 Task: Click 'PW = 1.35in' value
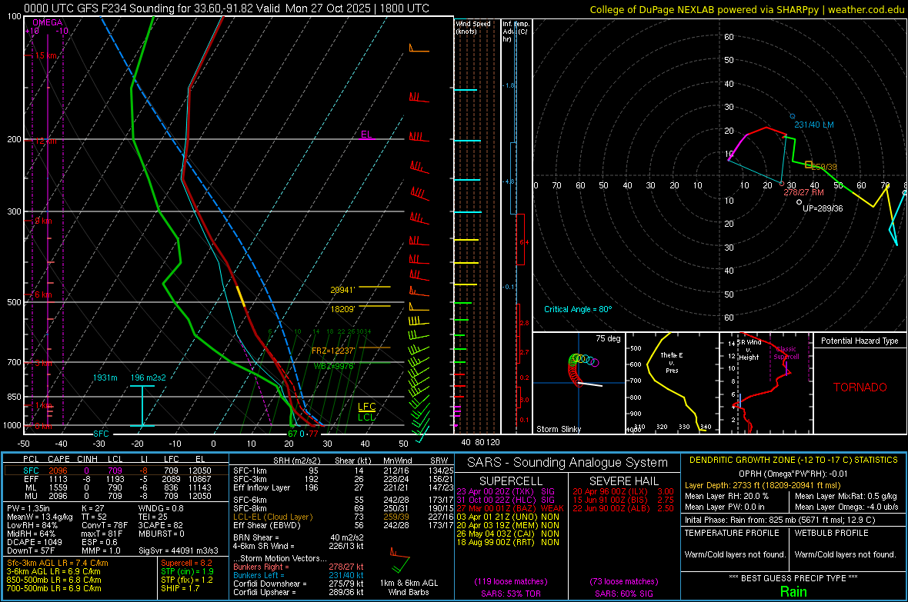(x=28, y=508)
